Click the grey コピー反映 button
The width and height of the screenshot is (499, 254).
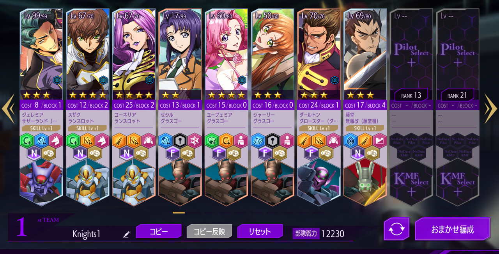click(x=209, y=231)
